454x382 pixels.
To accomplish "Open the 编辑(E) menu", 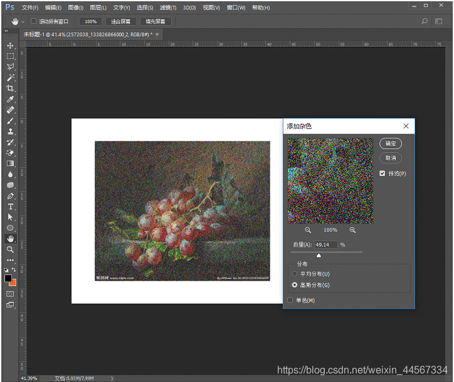I will coord(53,8).
